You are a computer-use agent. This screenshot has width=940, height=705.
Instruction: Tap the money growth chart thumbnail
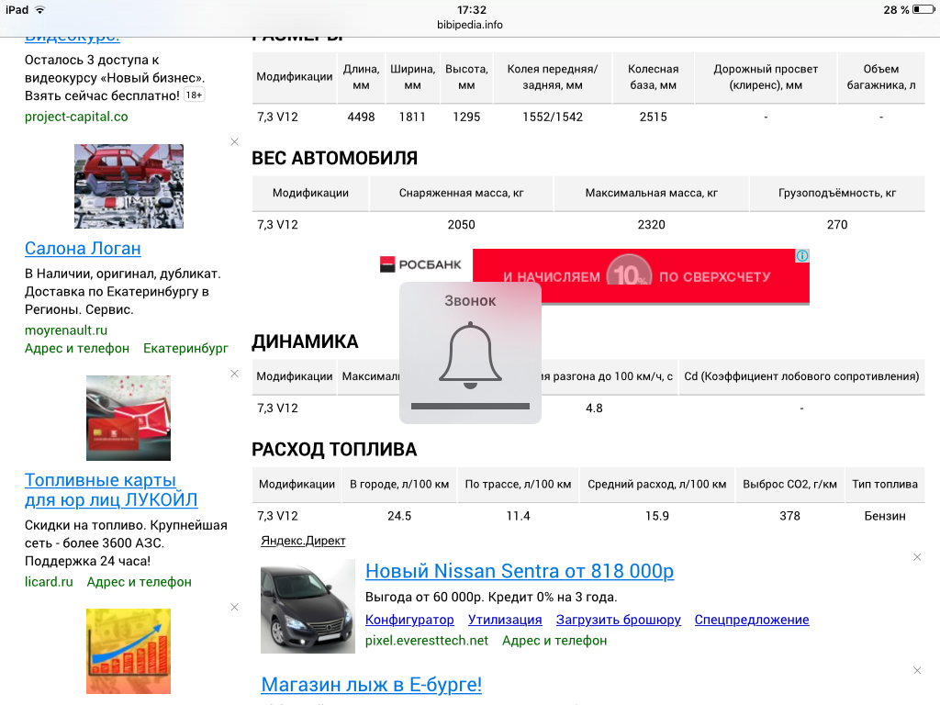tap(129, 651)
